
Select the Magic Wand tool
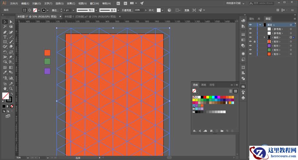(5, 27)
